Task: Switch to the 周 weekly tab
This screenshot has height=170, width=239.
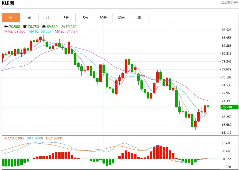Action: click(29, 18)
